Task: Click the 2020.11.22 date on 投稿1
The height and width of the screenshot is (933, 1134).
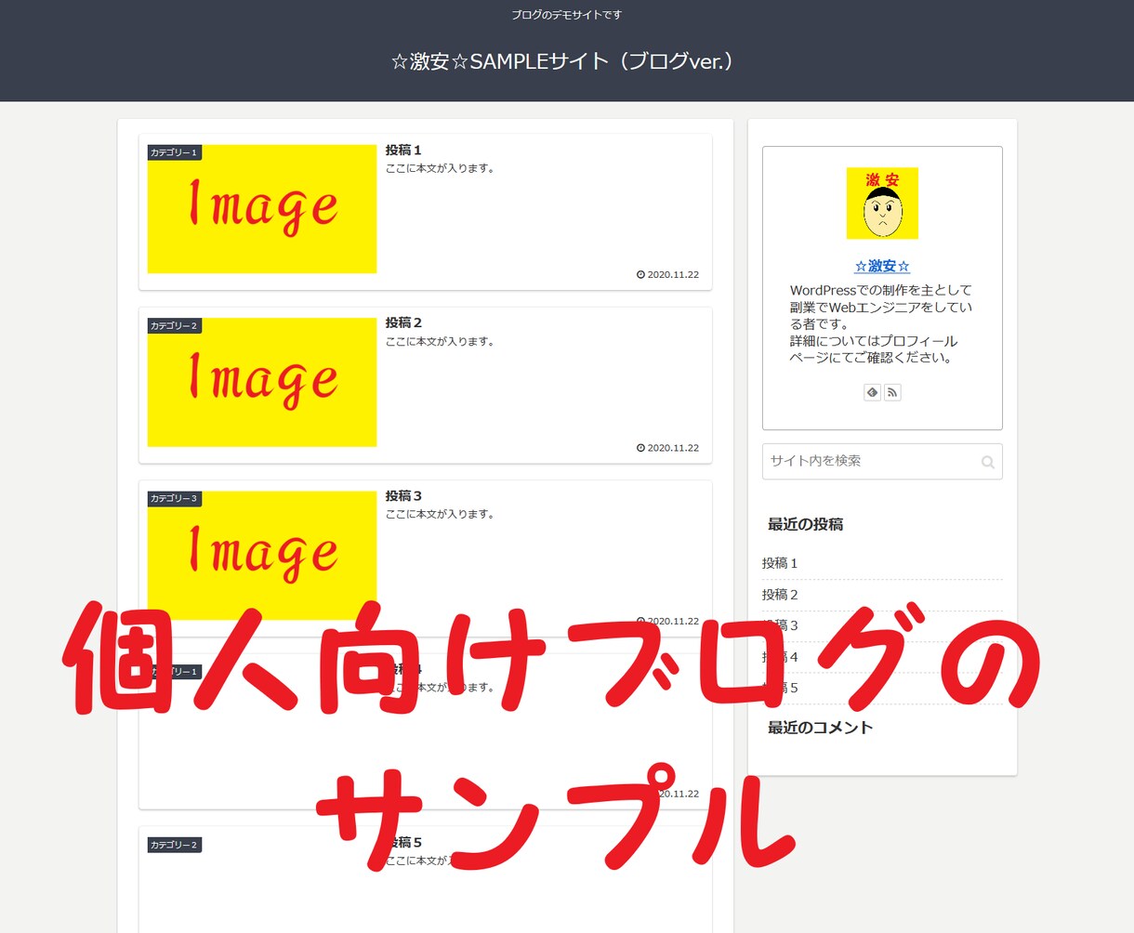Action: [673, 275]
